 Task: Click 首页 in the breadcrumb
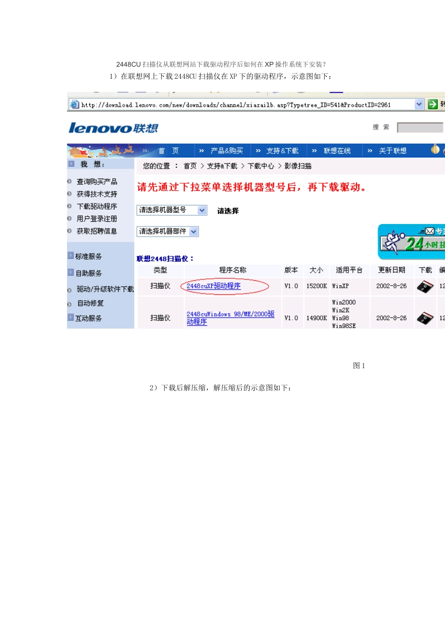190,166
